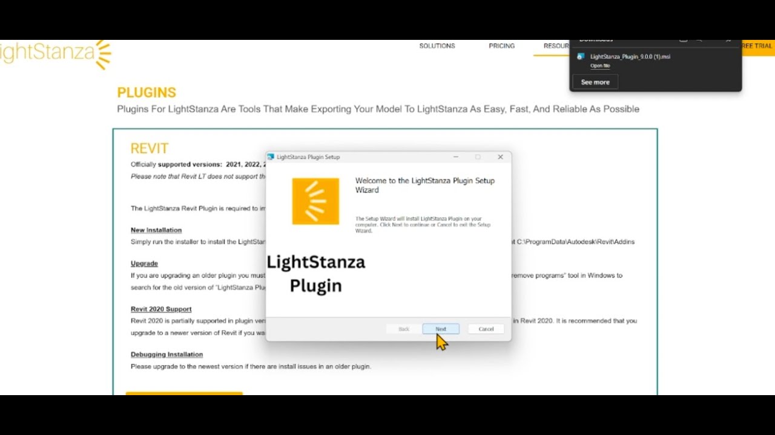Click the installer icon in the setup title bar
This screenshot has width=775, height=435.
coord(271,157)
